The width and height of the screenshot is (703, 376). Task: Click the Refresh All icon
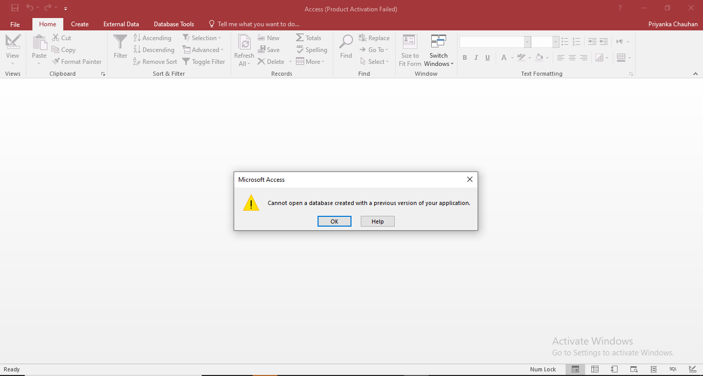click(244, 42)
